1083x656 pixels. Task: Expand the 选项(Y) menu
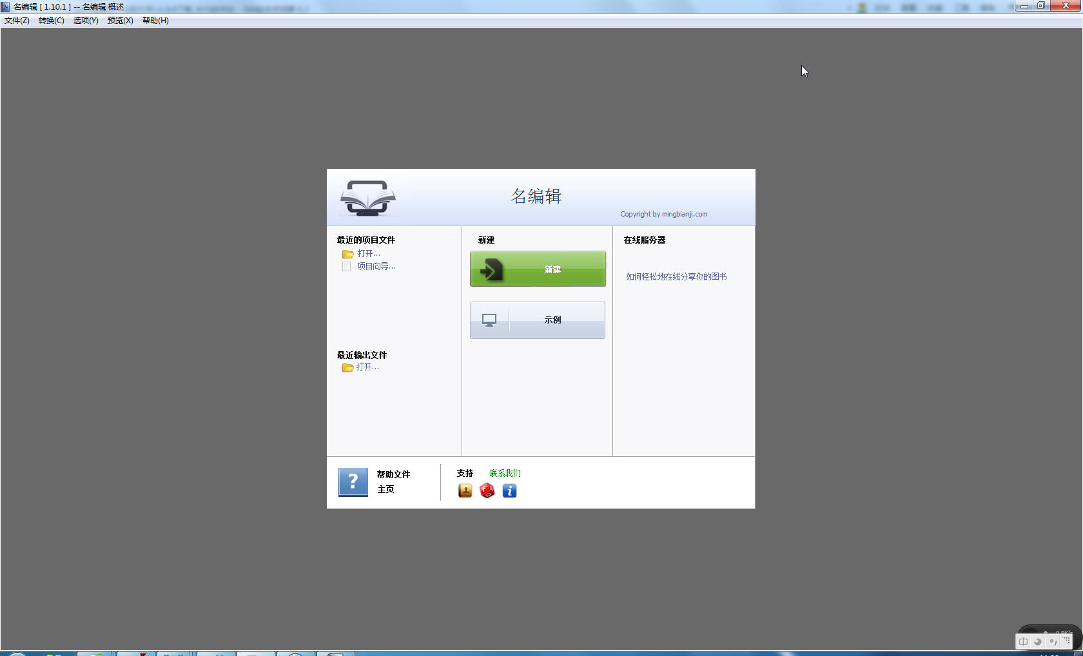[86, 21]
